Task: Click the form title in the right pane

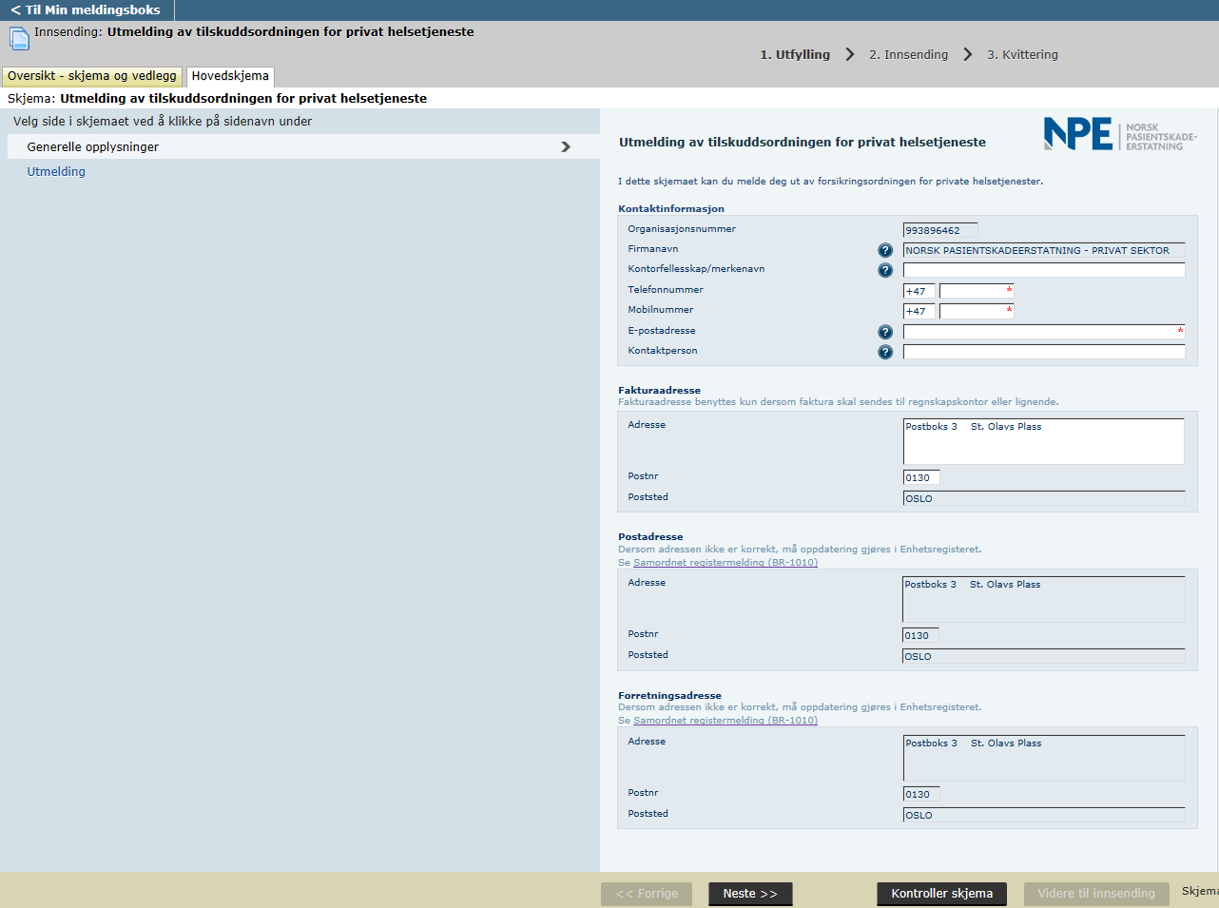Action: point(803,142)
